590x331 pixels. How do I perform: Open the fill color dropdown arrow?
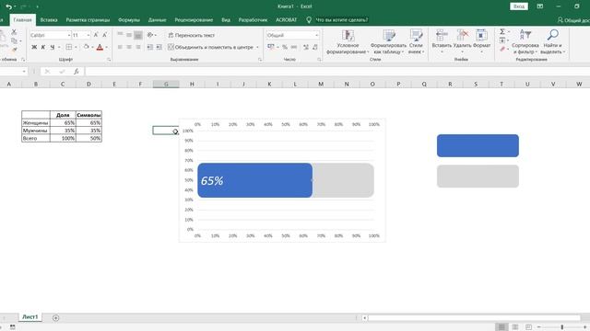click(92, 47)
